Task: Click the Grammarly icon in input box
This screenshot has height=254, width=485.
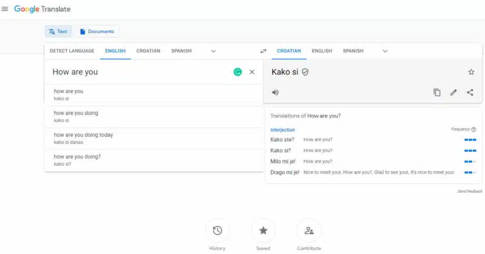Action: (x=237, y=72)
